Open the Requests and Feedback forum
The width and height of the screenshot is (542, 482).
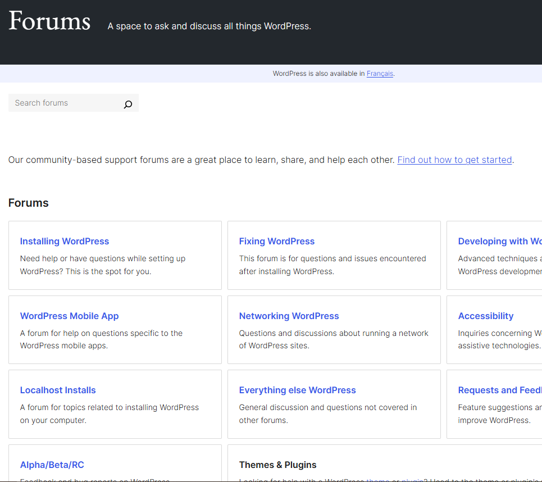click(500, 390)
